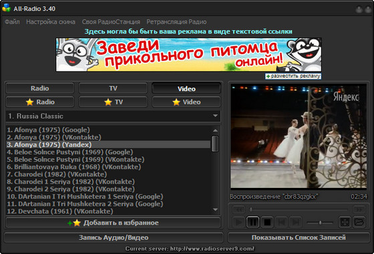This screenshot has width=374, height=254.
Task: Click the list scrollbar thumb
Action: [x=215, y=144]
